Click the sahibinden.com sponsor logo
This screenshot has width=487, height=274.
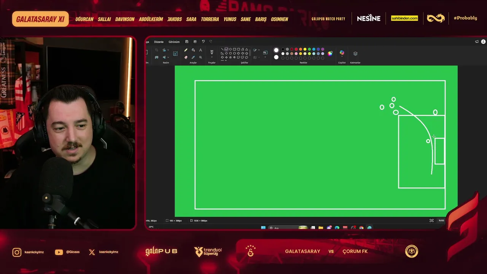(404, 18)
